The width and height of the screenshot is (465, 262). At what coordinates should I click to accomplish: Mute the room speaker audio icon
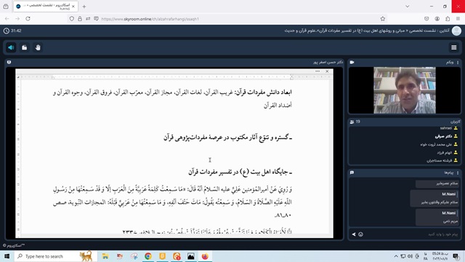click(x=12, y=47)
